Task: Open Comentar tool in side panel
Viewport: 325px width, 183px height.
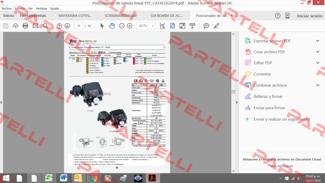Action: [x=262, y=74]
